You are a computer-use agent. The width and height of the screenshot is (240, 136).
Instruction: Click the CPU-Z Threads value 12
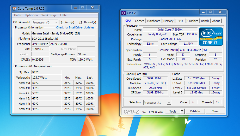point(218,102)
